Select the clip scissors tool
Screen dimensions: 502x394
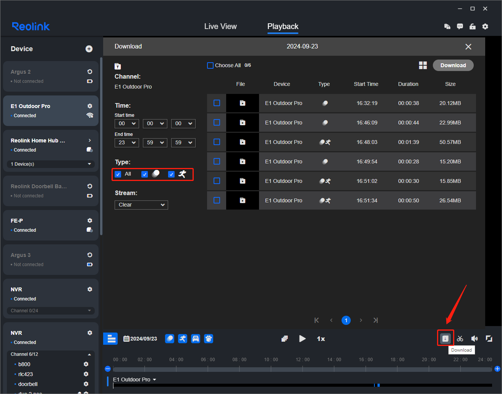[x=460, y=339]
